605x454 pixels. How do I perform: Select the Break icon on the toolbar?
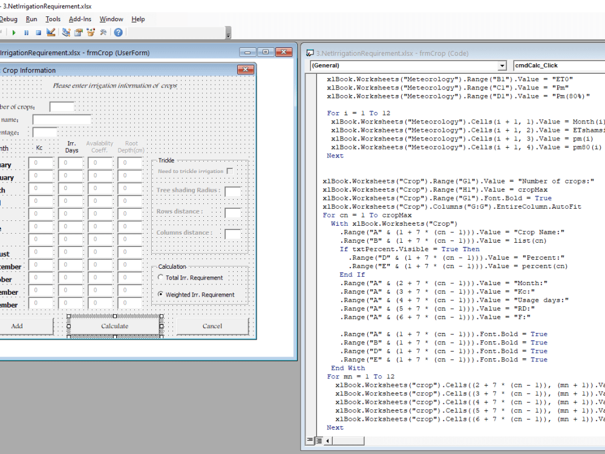[x=26, y=31]
